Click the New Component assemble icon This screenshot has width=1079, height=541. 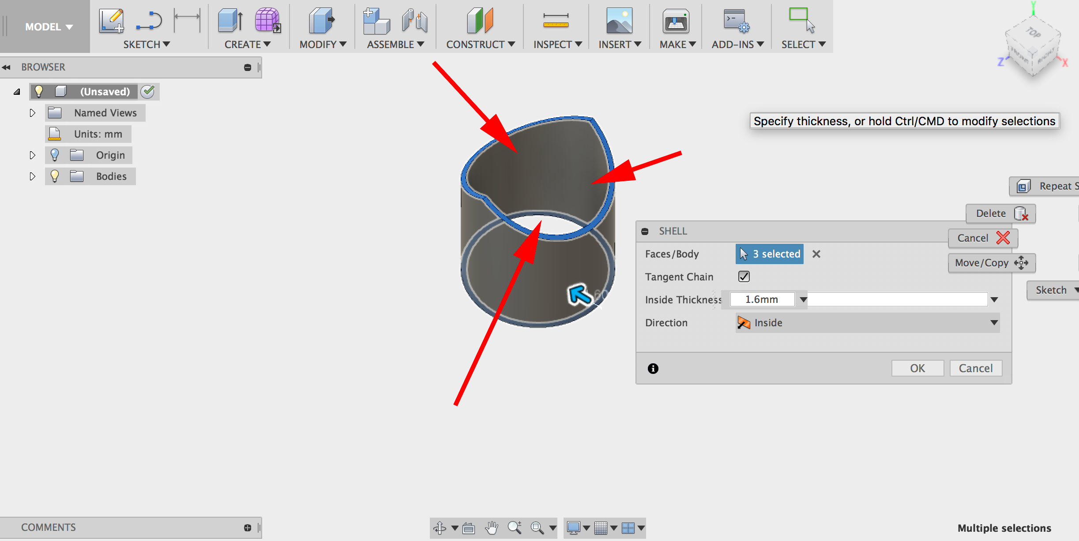pyautogui.click(x=376, y=21)
